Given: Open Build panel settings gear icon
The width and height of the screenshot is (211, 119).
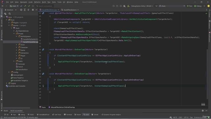Looking at the screenshot, I should (203, 111).
